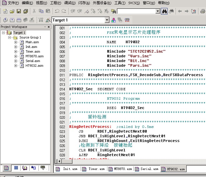
Task: Navigate backwards with left arrow
Action: (180, 11)
